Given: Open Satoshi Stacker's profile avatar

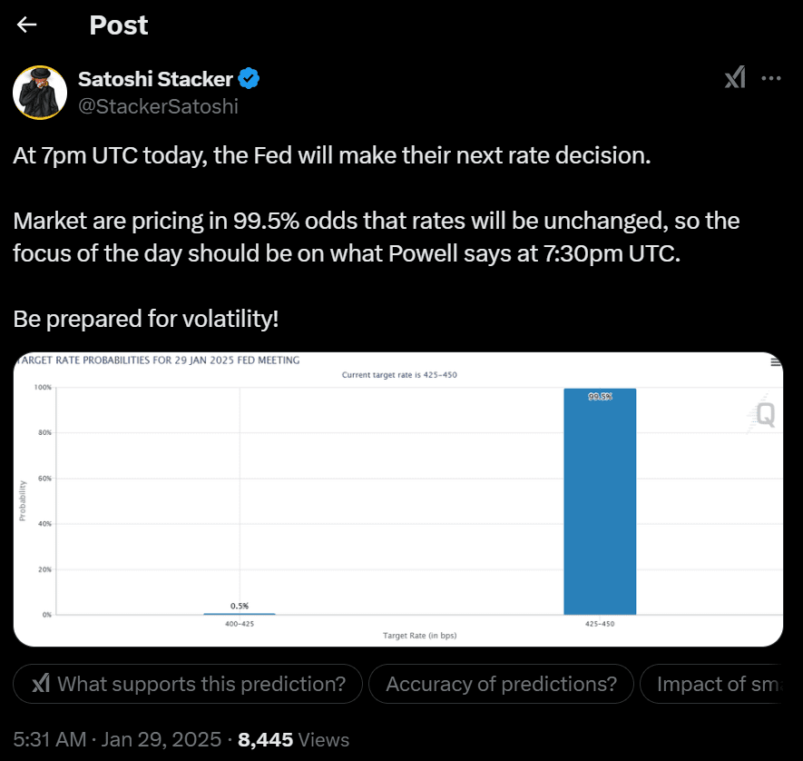Looking at the screenshot, I should click(40, 93).
